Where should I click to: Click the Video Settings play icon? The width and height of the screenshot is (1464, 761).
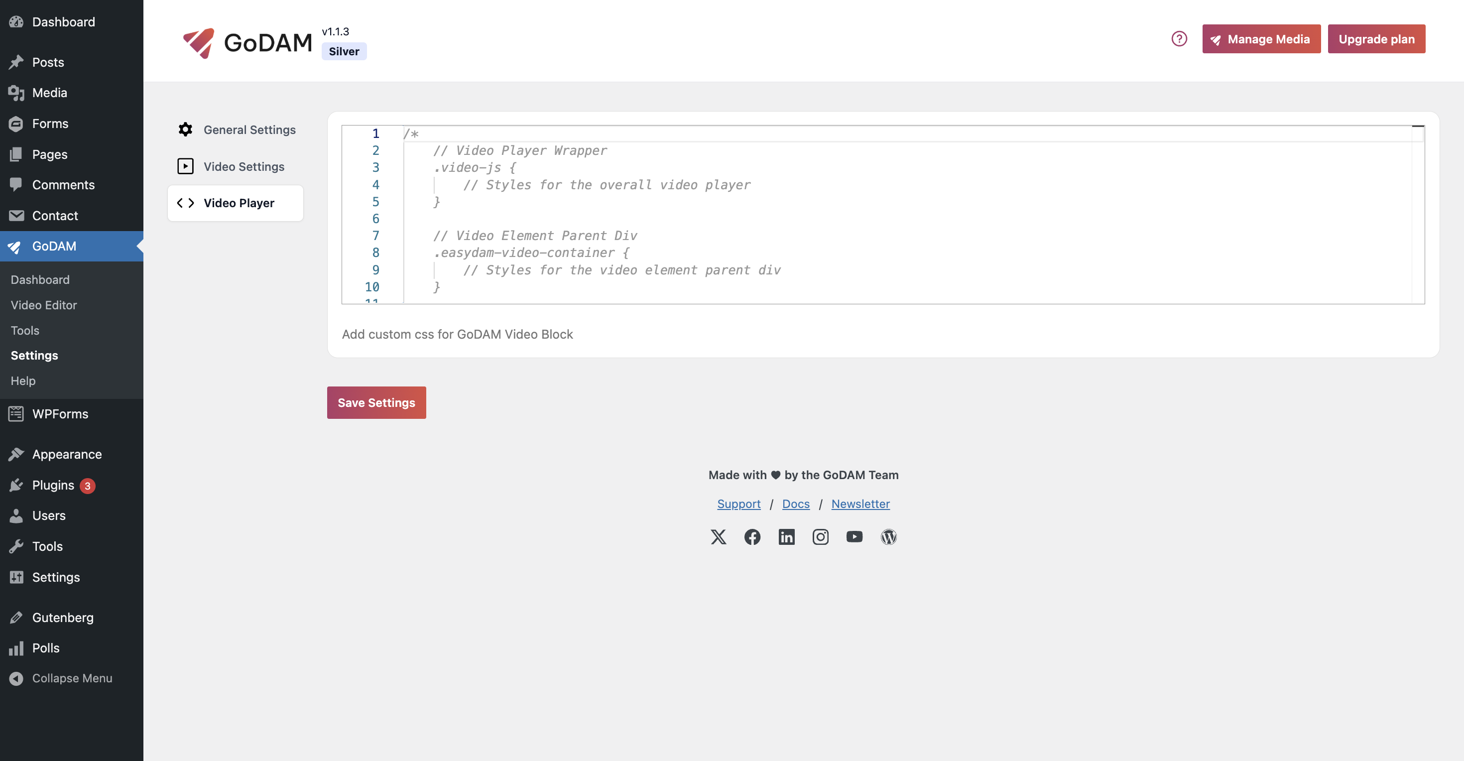pos(185,166)
